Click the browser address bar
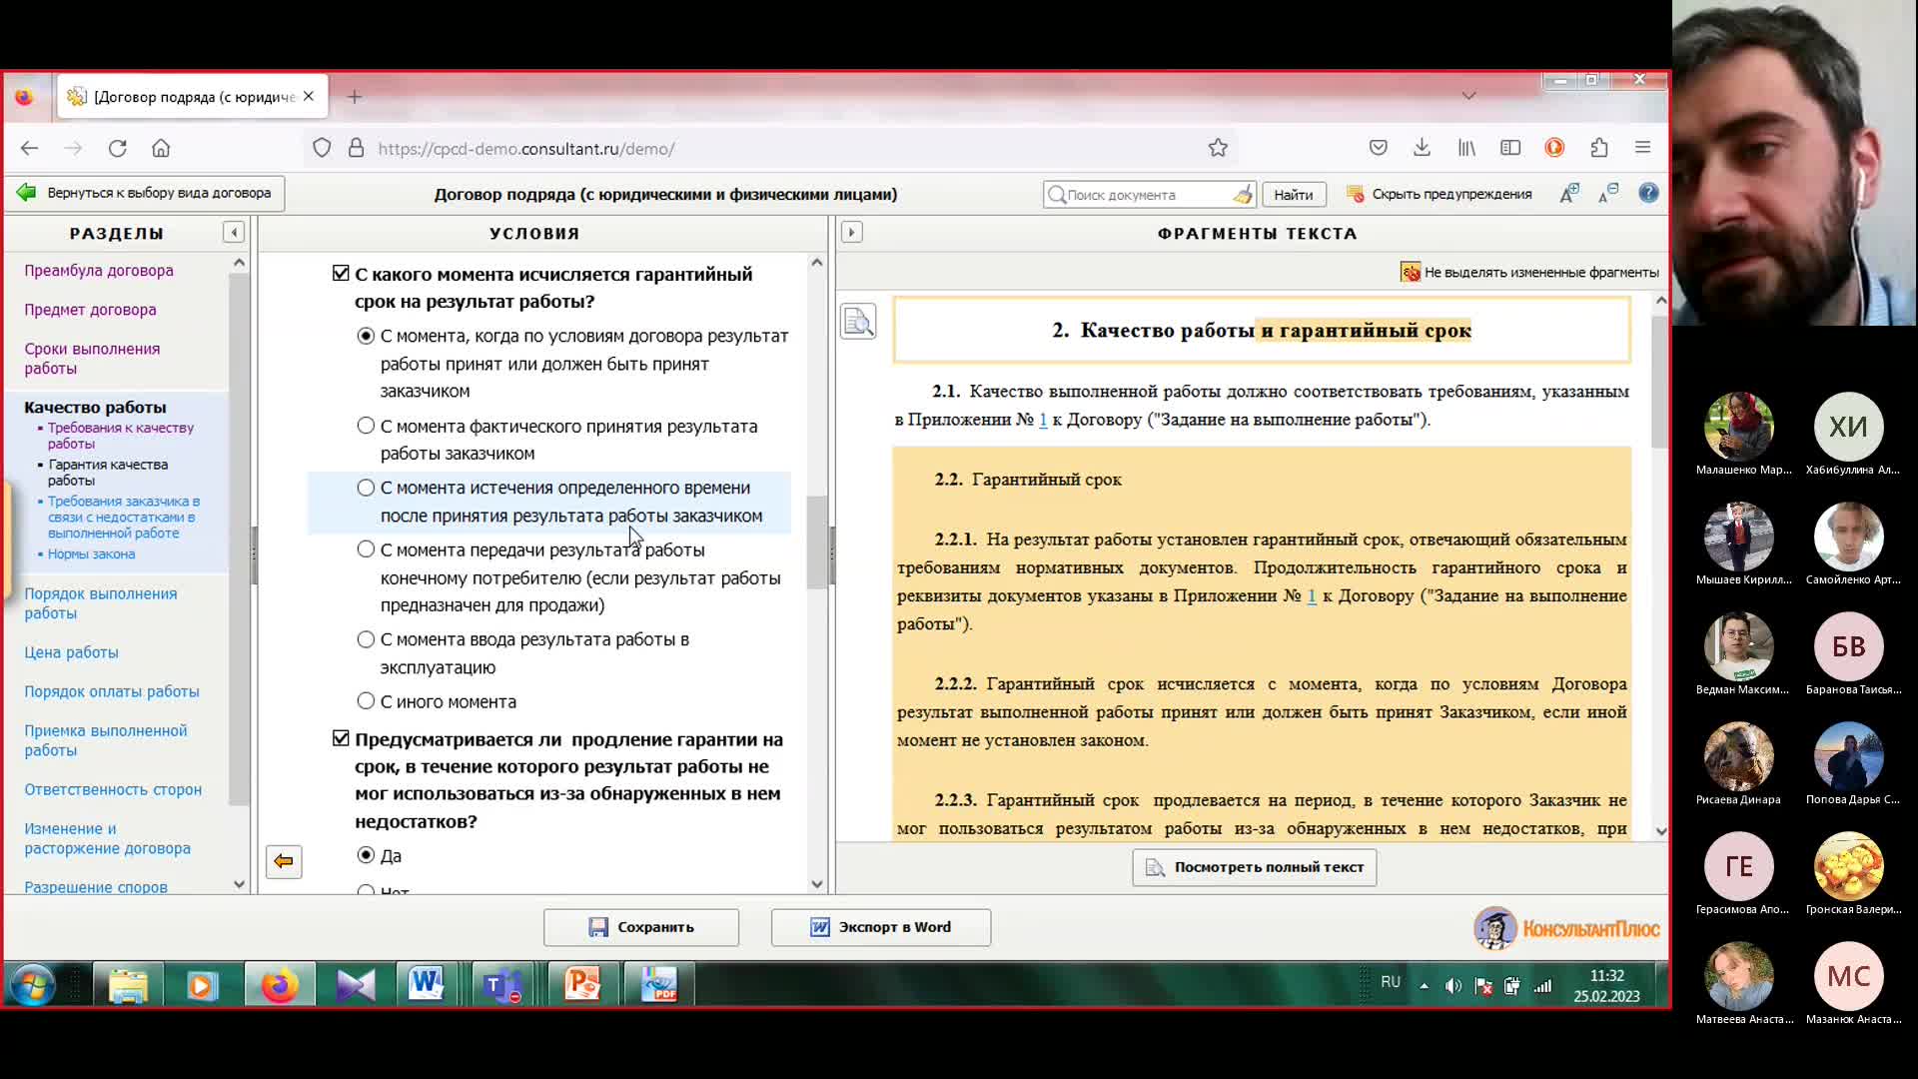This screenshot has width=1918, height=1079. click(x=769, y=148)
